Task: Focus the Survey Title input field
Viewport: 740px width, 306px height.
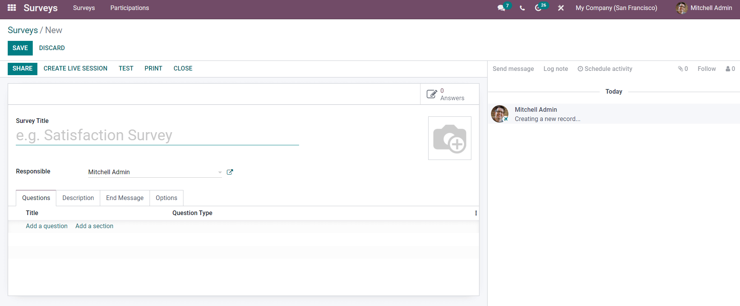Action: 157,136
